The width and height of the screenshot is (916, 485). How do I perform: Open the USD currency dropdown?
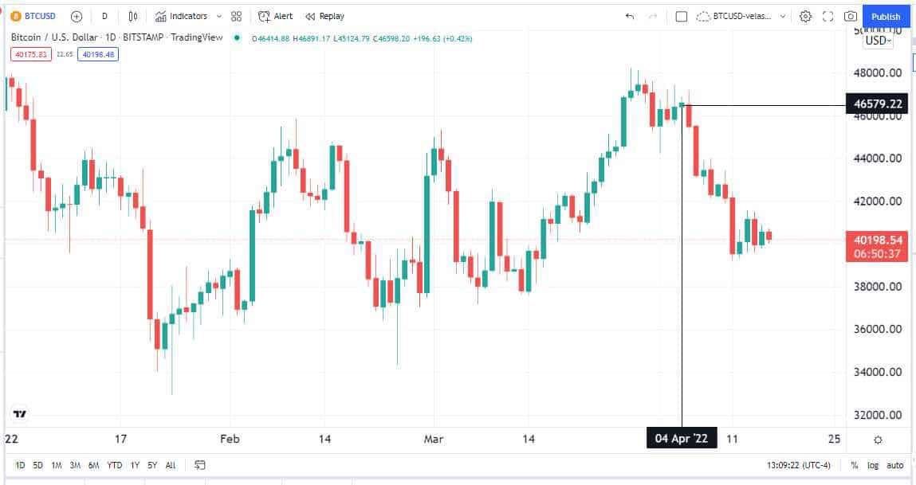click(x=878, y=41)
